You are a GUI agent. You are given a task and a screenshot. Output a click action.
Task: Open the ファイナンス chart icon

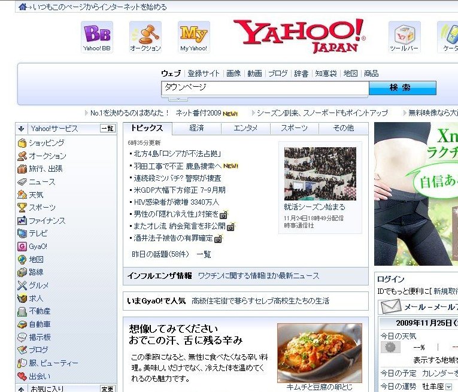pyautogui.click(x=22, y=221)
